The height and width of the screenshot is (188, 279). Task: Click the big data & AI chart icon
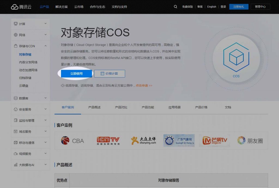point(16,165)
